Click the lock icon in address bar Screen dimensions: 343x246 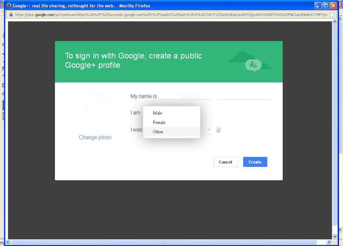click(x=11, y=15)
